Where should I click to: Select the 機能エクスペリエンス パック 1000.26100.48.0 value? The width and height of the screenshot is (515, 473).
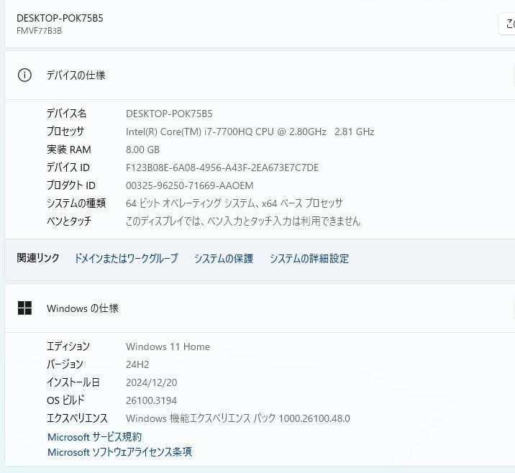(x=238, y=418)
